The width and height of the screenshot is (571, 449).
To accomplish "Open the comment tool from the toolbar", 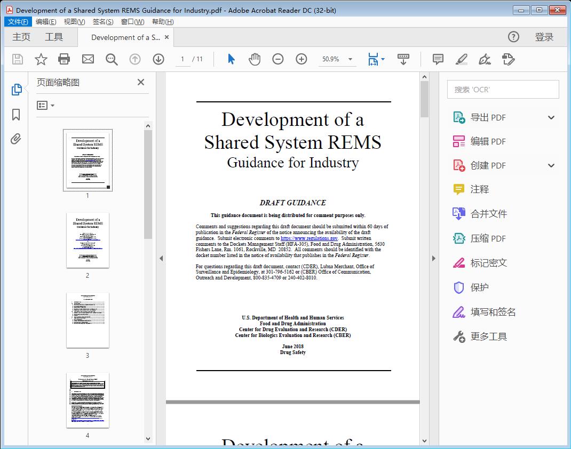I will click(x=437, y=59).
